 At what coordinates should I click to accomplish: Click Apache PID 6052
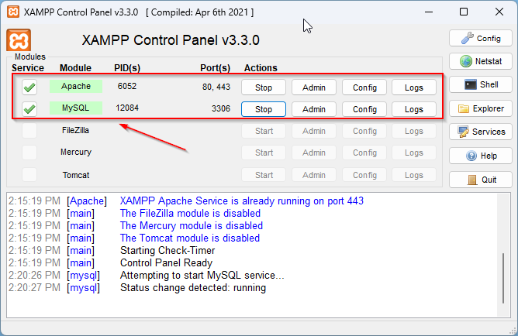[x=127, y=86]
